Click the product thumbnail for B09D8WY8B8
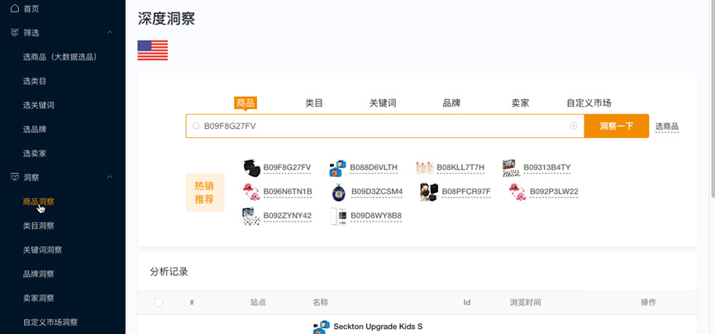The width and height of the screenshot is (715, 334). (338, 216)
